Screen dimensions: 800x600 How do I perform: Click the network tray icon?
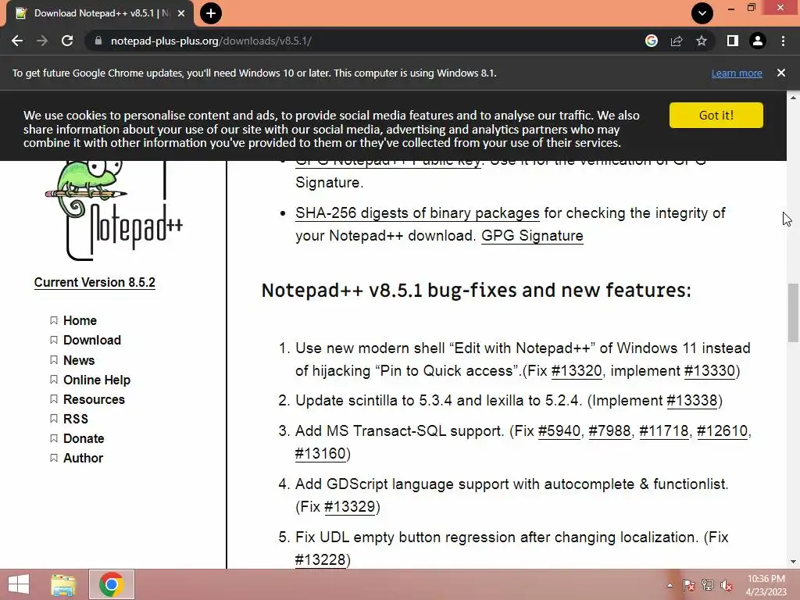click(708, 585)
